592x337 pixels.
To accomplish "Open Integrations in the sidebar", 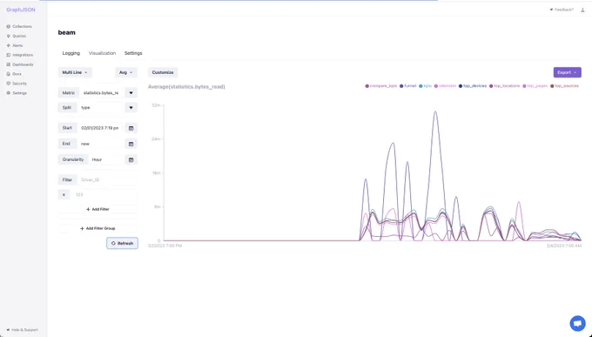I will (x=20, y=55).
